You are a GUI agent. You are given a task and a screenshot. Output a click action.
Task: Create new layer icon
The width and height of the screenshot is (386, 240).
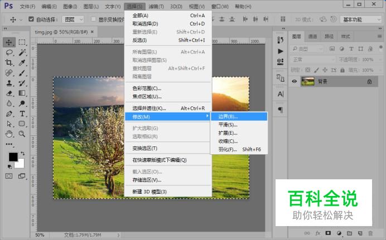coord(360,233)
